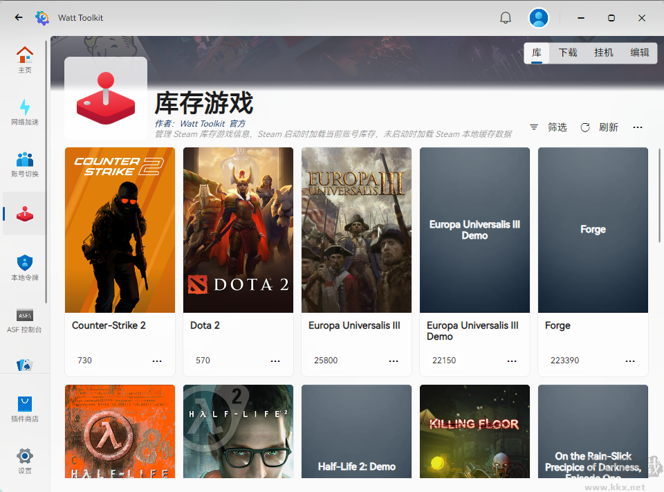664x492 pixels.
Task: Select the Forge placeholder cover
Action: [593, 230]
